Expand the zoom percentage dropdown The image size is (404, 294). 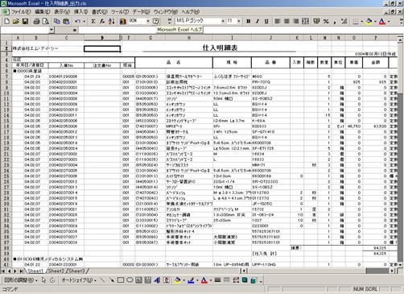[x=148, y=21]
